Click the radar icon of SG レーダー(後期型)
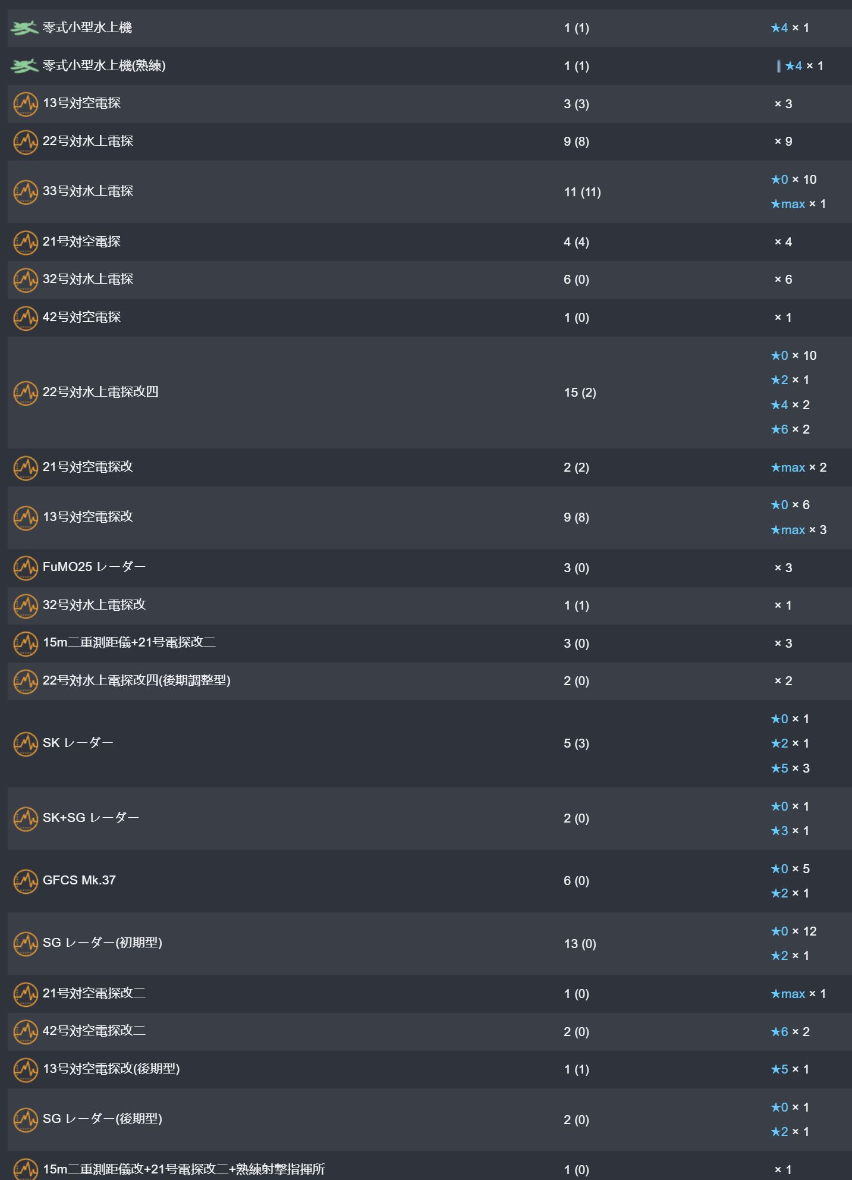Image resolution: width=852 pixels, height=1180 pixels. pos(26,1120)
